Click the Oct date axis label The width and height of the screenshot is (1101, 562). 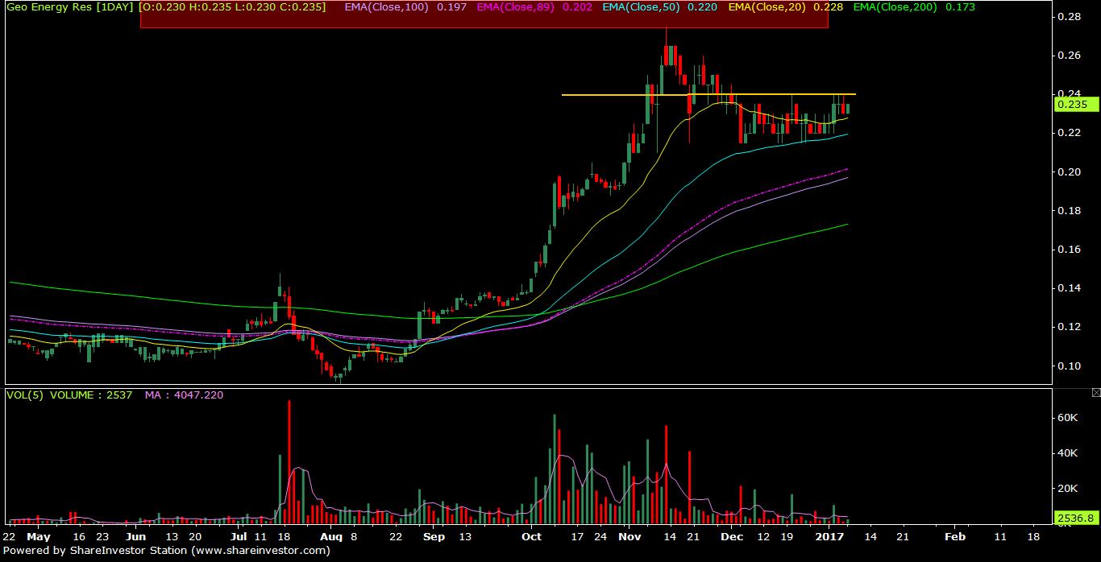(532, 536)
